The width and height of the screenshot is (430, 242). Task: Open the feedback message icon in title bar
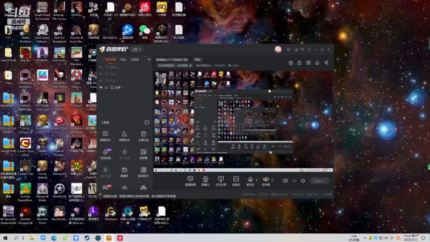pos(288,49)
